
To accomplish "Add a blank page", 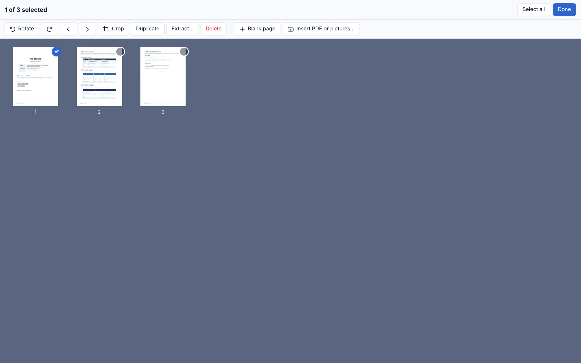I will point(257,29).
